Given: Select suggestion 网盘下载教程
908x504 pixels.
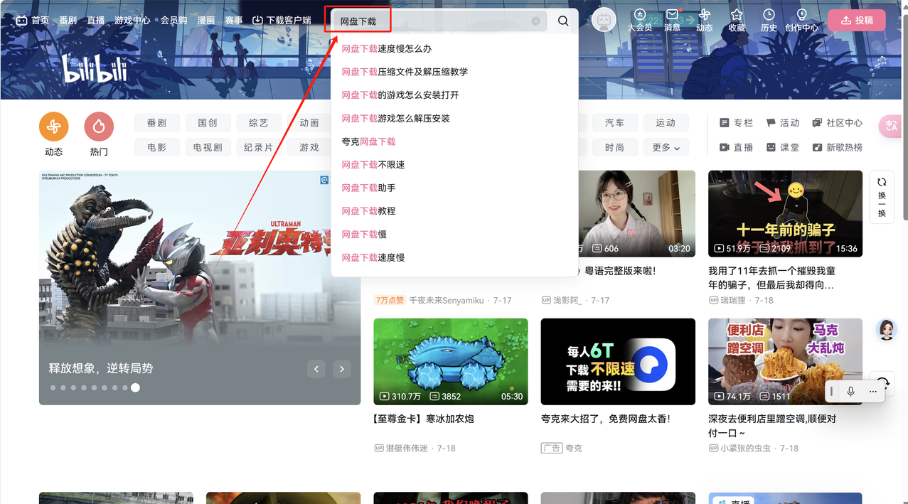Looking at the screenshot, I should [368, 211].
